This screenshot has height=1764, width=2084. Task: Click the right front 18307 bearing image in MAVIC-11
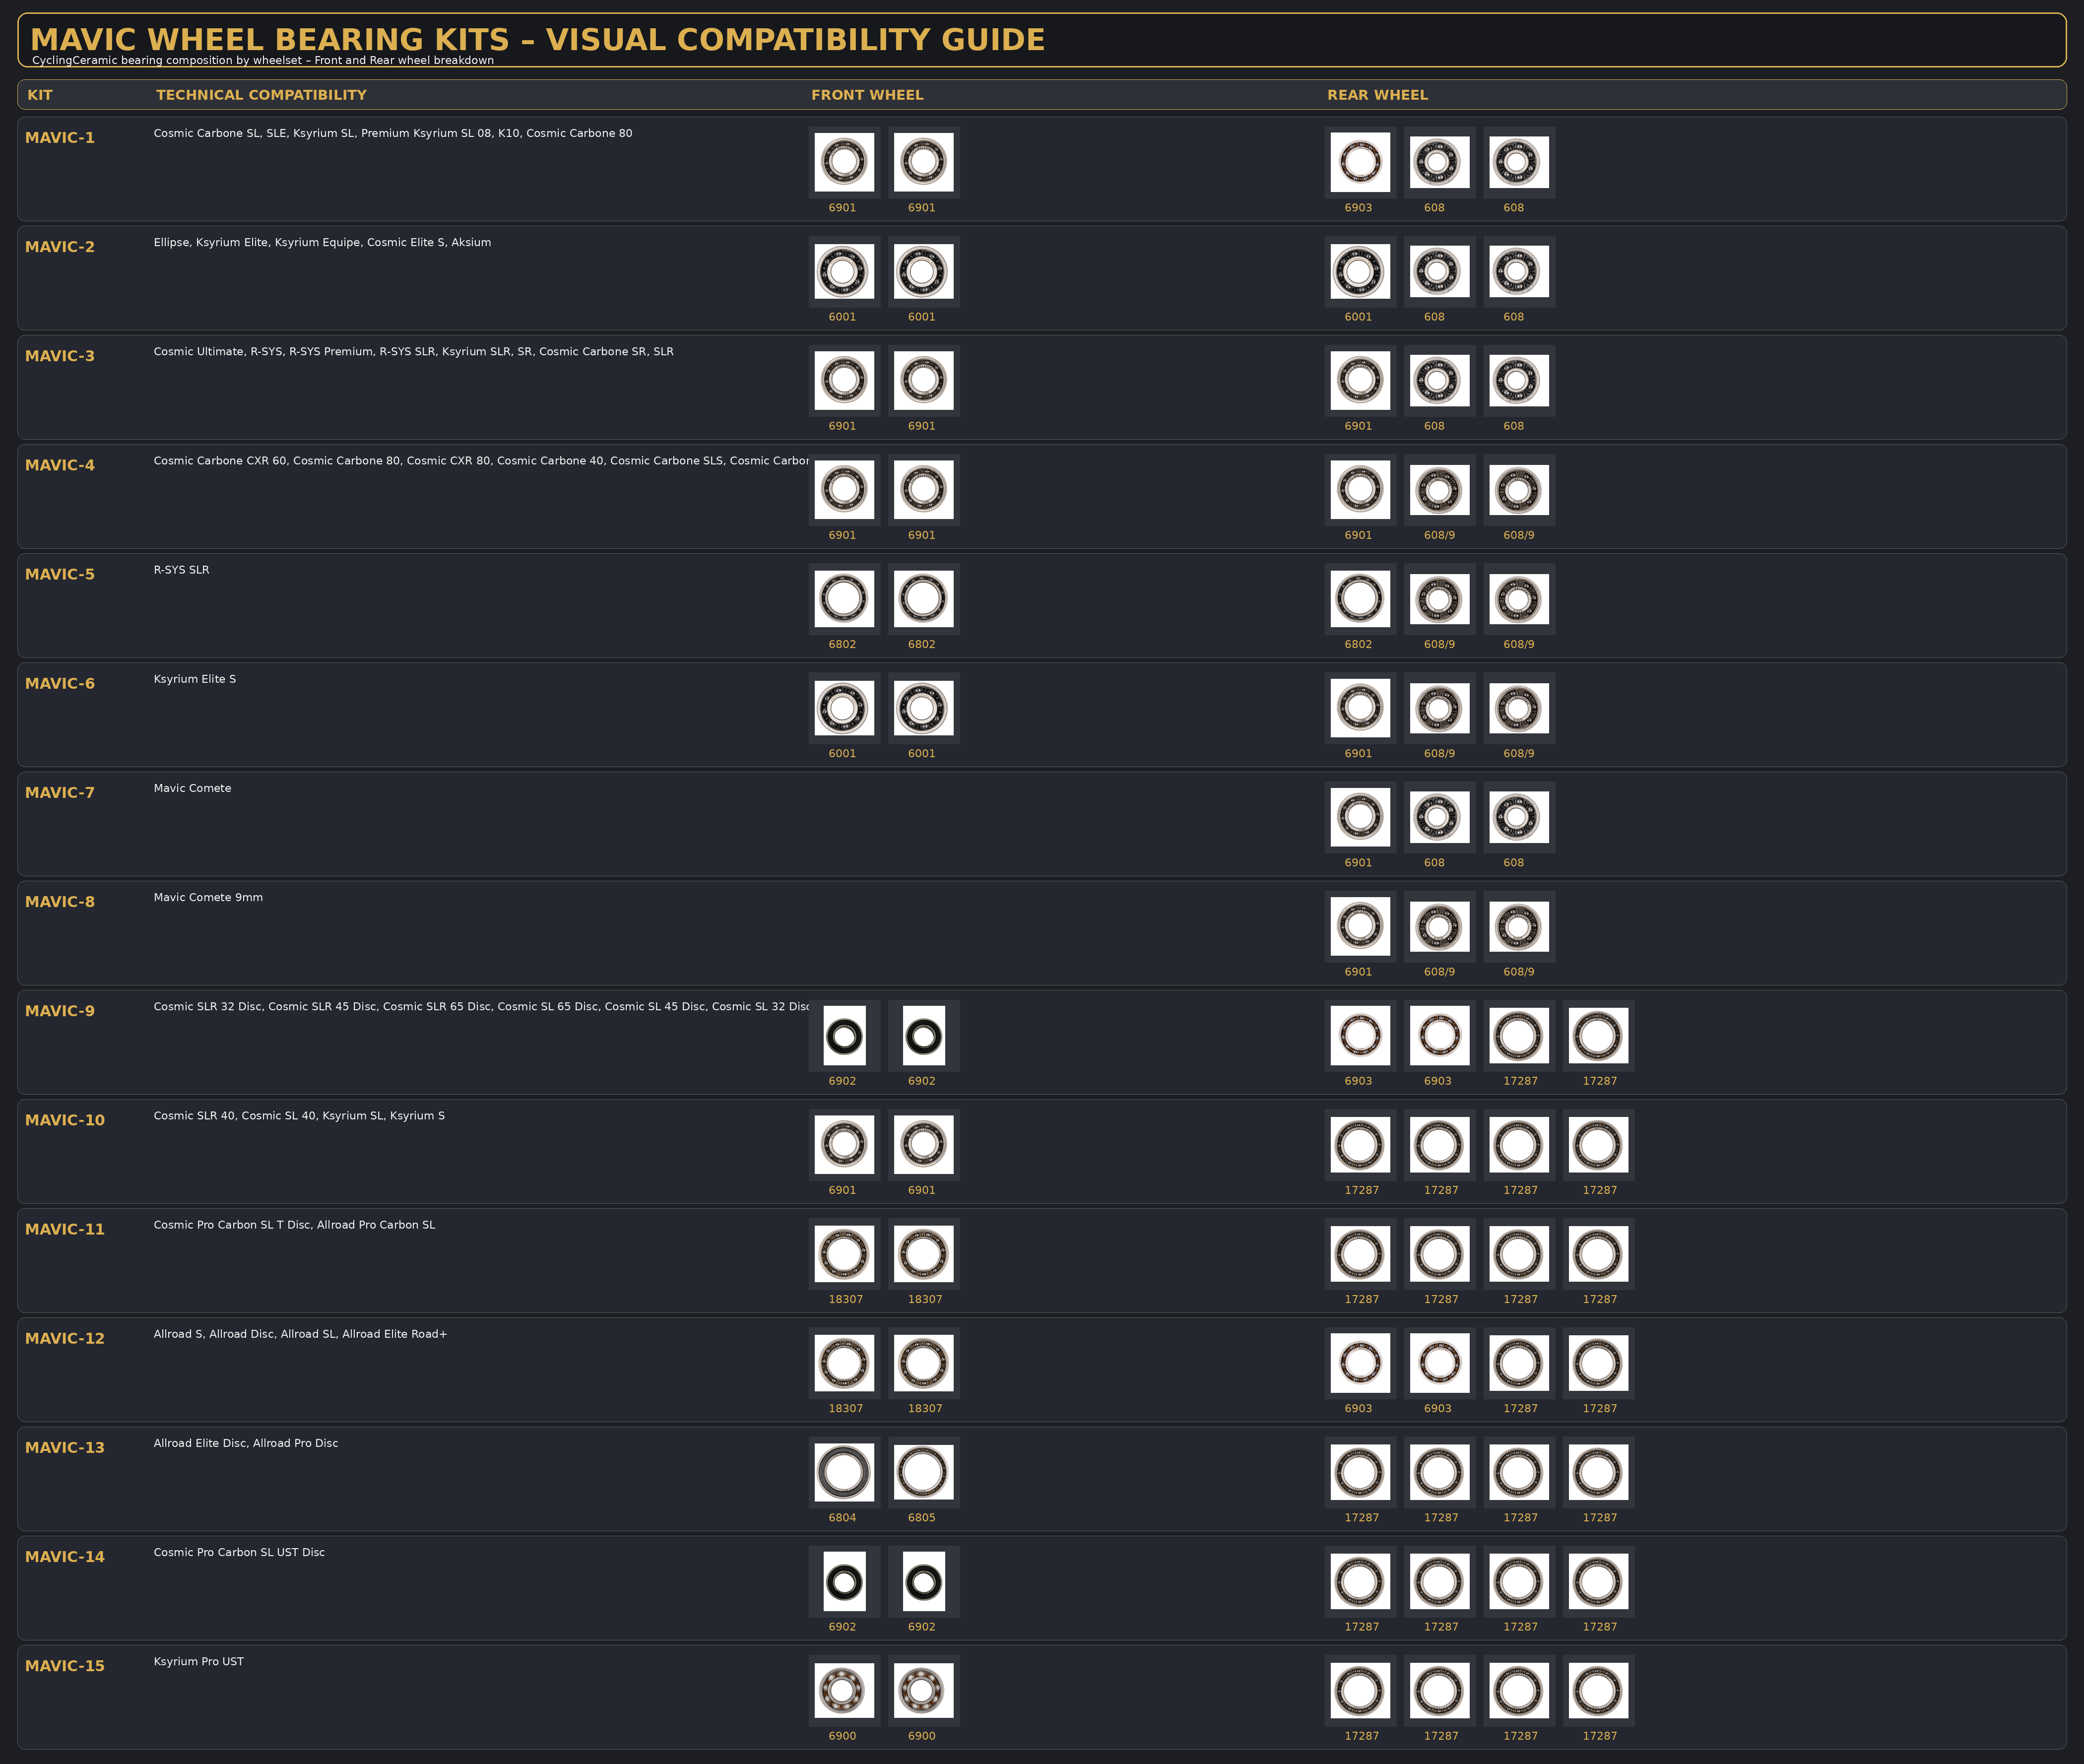pyautogui.click(x=923, y=1253)
